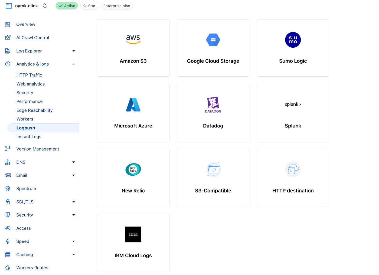This screenshot has width=379, height=275.
Task: Open Security under Analytics & logs
Action: pos(25,93)
